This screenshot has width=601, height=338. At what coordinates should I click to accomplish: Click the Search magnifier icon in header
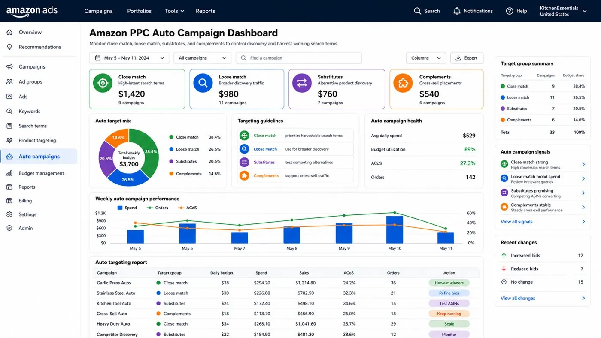[x=417, y=11]
